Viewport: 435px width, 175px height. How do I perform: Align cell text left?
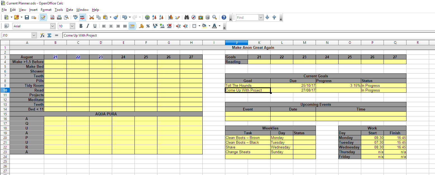pos(104,26)
